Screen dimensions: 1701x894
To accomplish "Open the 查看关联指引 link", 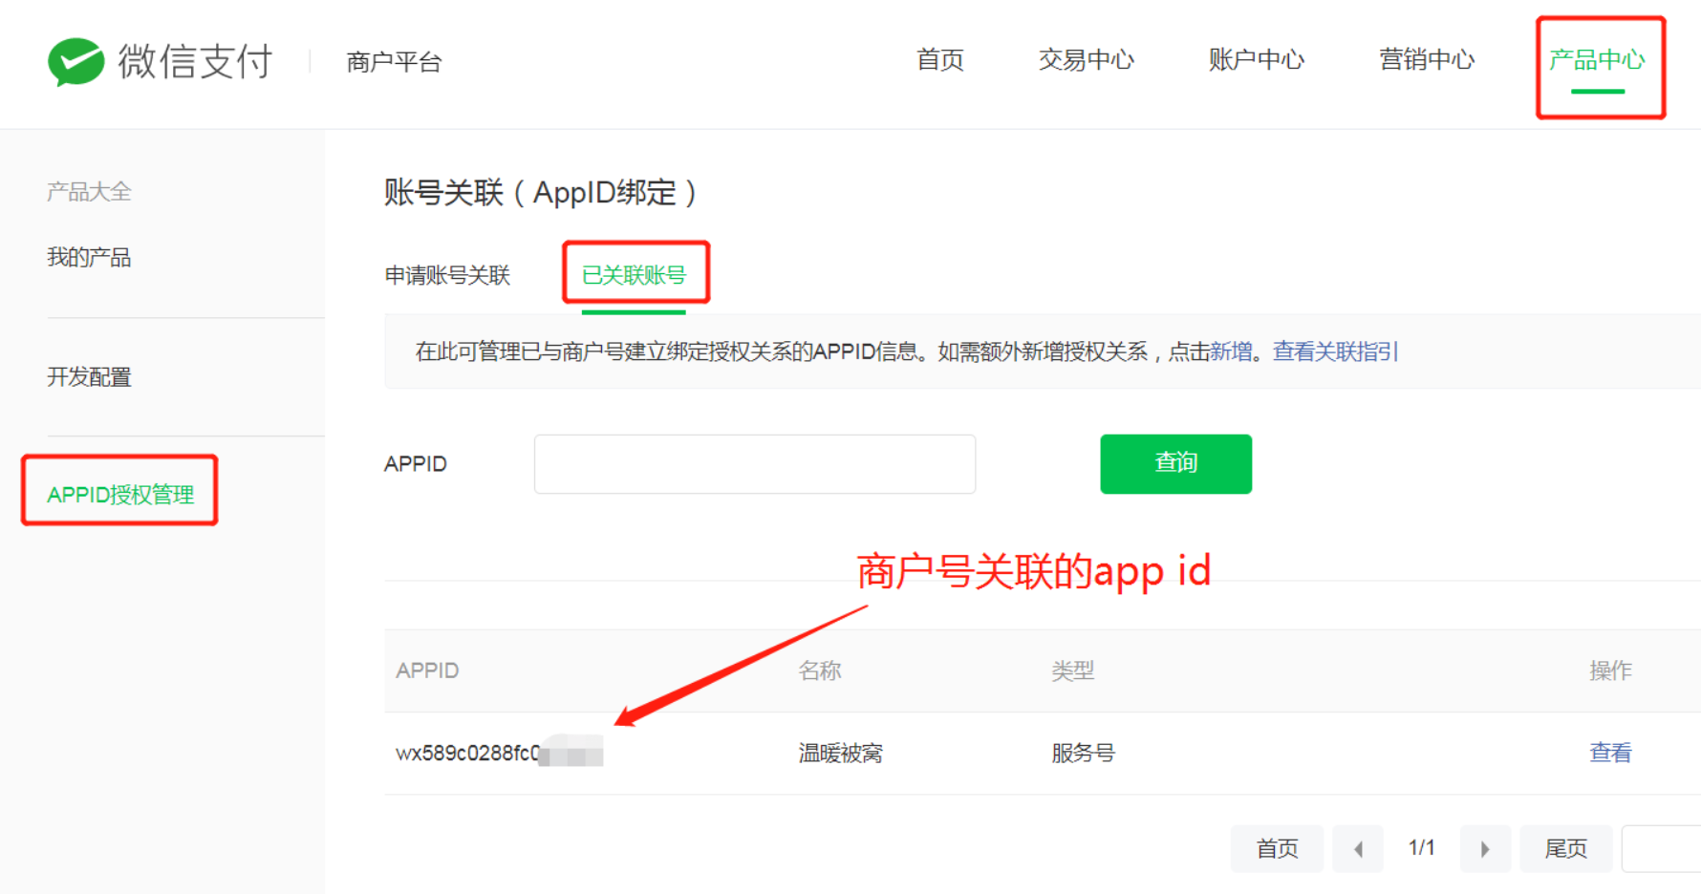I will click(1335, 351).
